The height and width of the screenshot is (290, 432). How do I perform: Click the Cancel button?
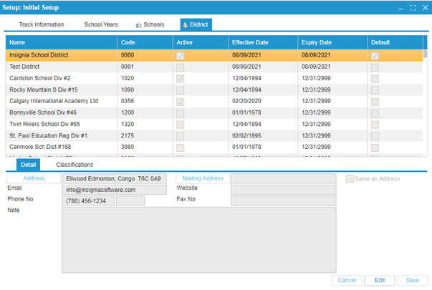click(346, 281)
